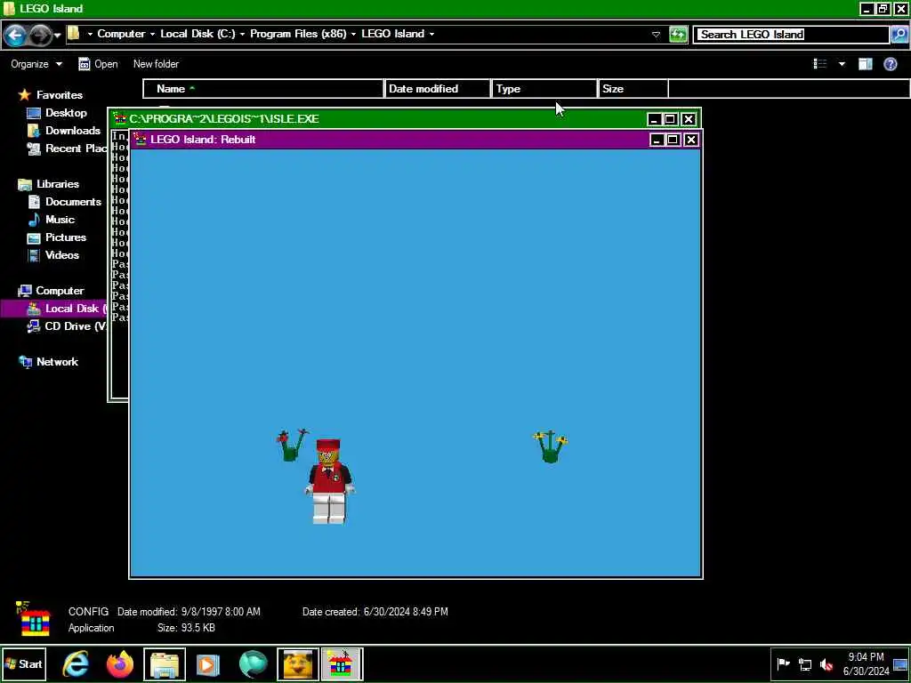Switch to LEGO Island taskbar button
Viewport: 911px width, 683px height.
coord(342,663)
